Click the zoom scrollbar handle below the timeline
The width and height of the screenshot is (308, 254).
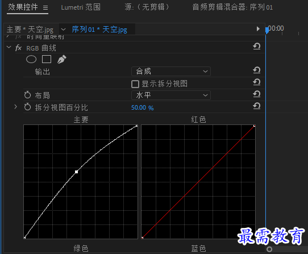269,249
